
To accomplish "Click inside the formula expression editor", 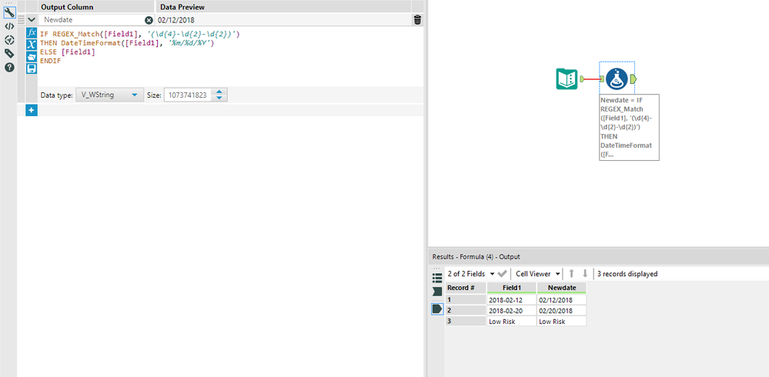I will [x=229, y=56].
